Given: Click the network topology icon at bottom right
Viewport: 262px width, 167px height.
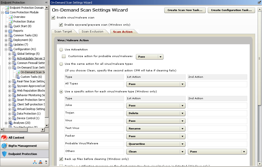Looking at the screenshot, I should [x=34, y=162].
